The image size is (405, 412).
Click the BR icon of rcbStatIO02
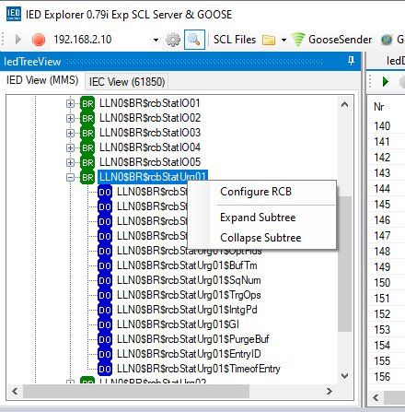[87, 118]
